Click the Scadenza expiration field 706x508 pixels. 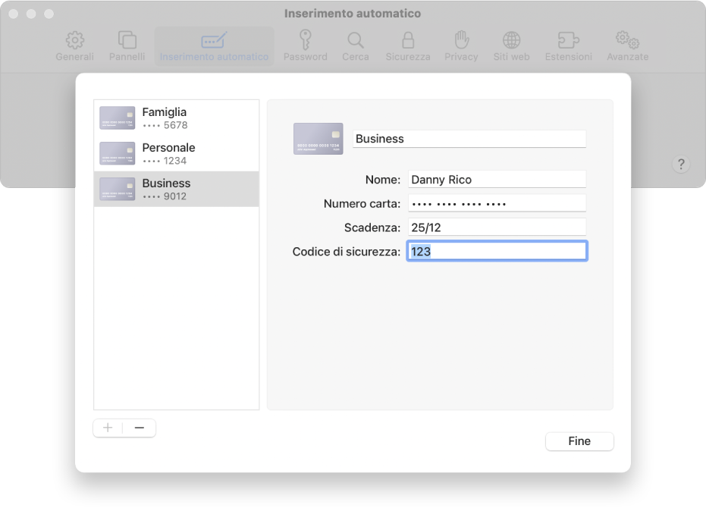click(x=497, y=227)
